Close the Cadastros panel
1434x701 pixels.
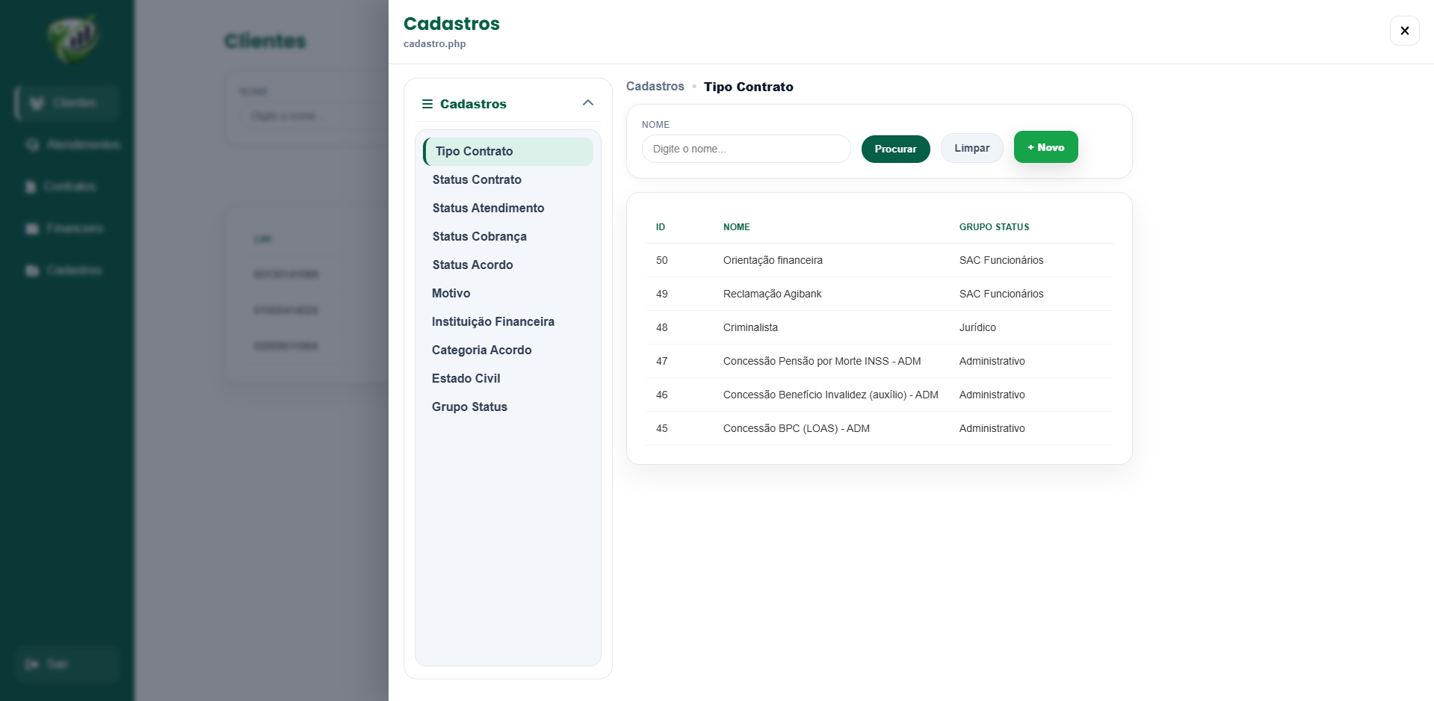pyautogui.click(x=1404, y=31)
